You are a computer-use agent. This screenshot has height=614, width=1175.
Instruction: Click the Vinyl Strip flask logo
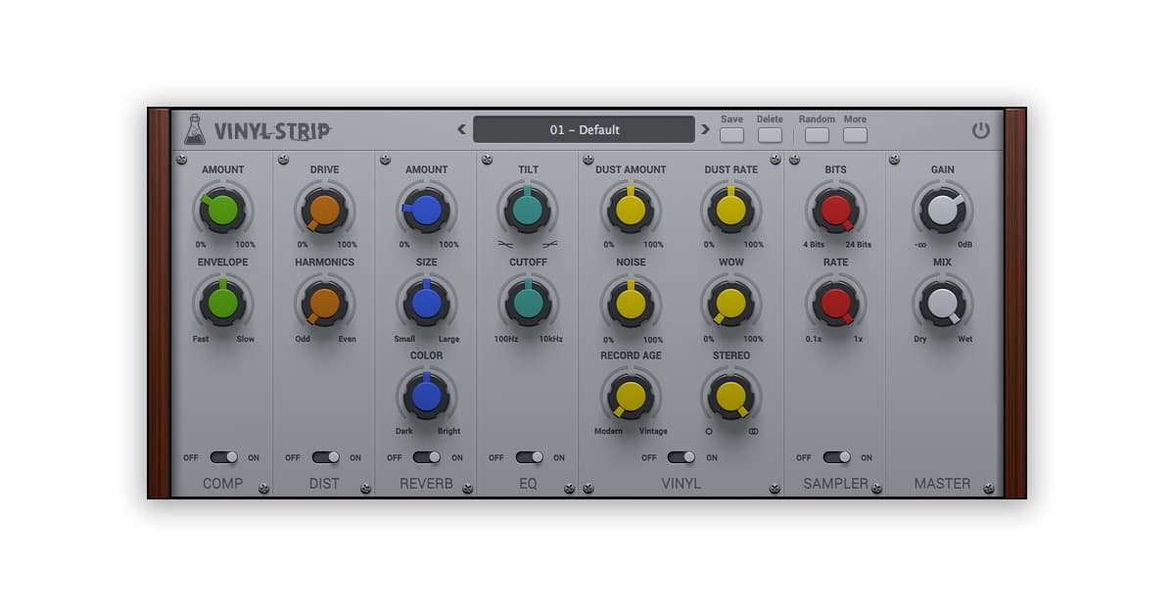click(x=195, y=129)
